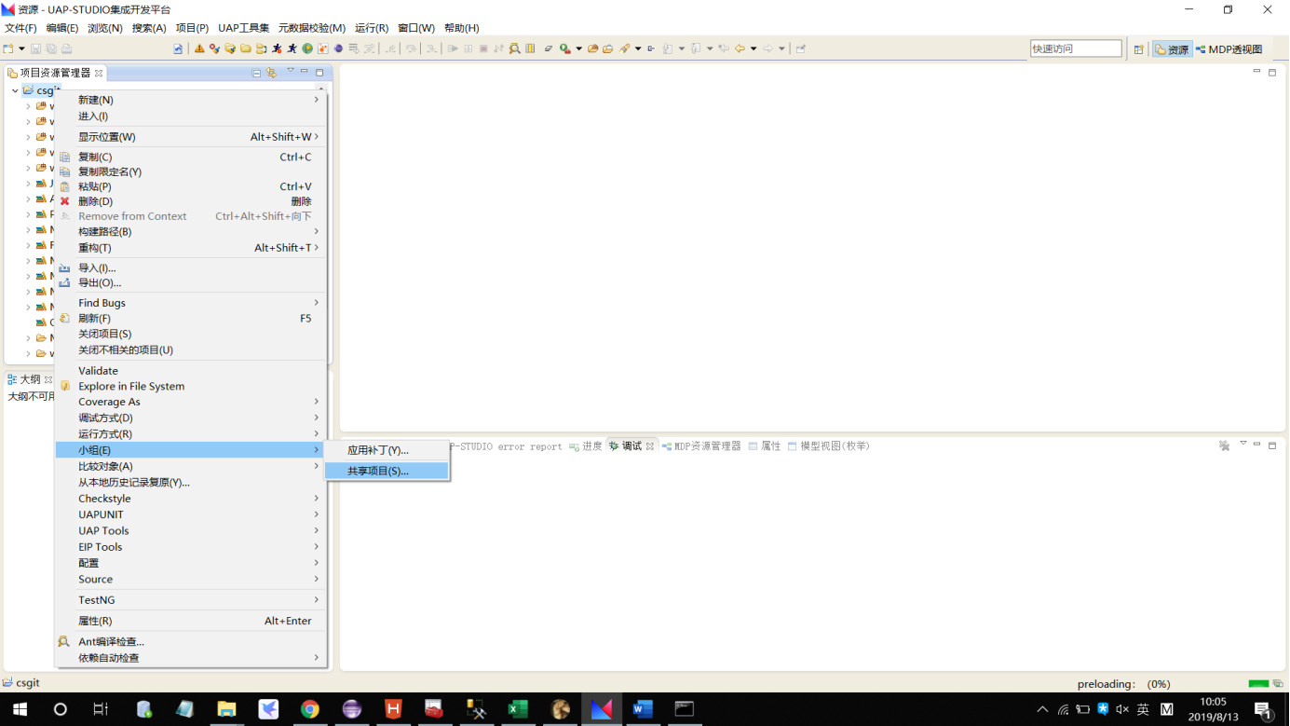Click the 资源 perspective button top right
Image resolution: width=1290 pixels, height=726 pixels.
click(1171, 48)
